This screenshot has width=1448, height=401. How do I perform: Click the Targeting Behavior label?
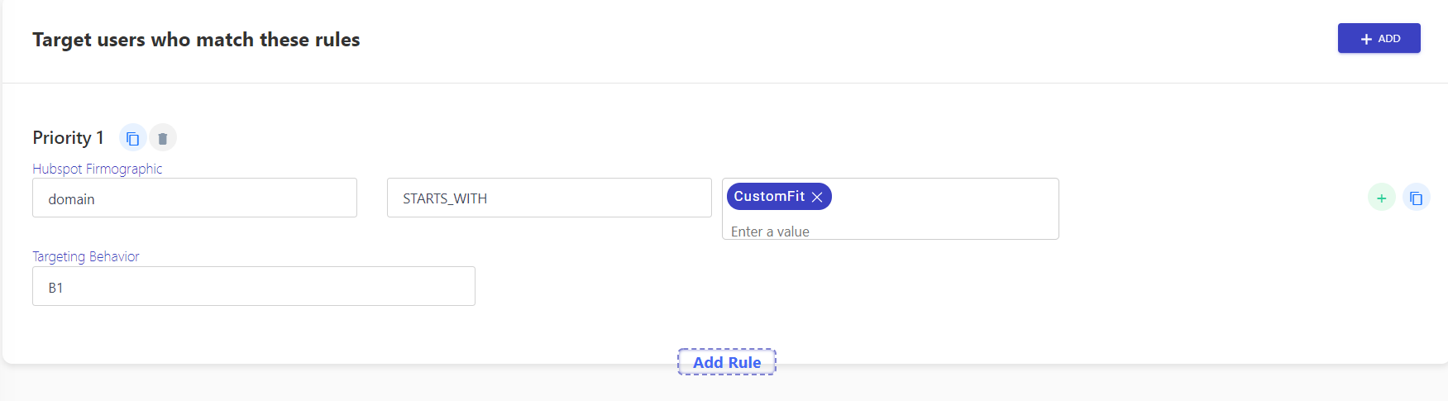coord(86,256)
